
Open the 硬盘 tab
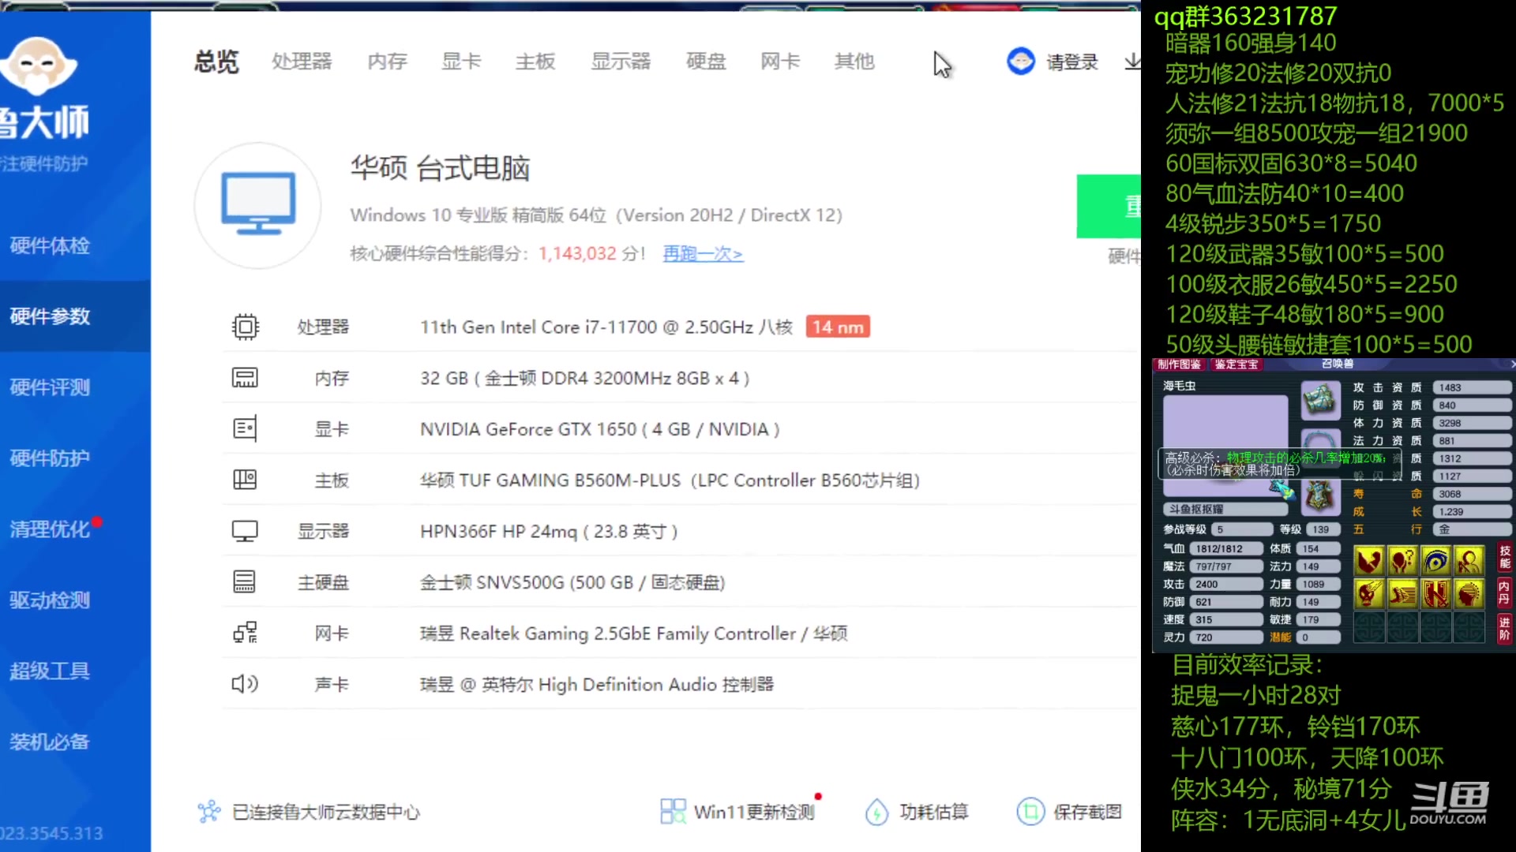(x=706, y=62)
